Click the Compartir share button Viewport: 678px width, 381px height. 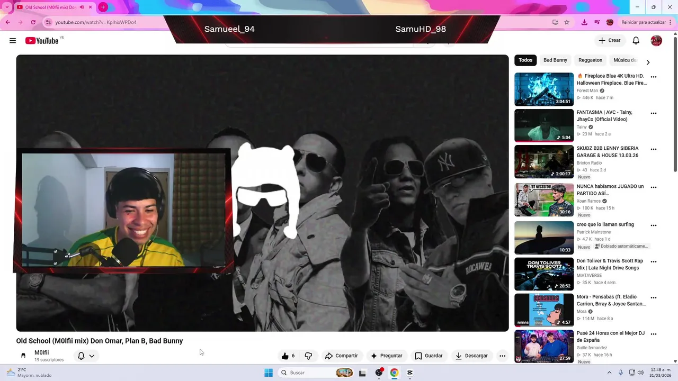tap(341, 356)
